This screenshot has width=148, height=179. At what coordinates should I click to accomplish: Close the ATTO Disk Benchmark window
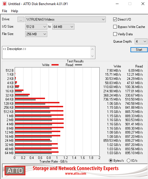(x=143, y=4)
